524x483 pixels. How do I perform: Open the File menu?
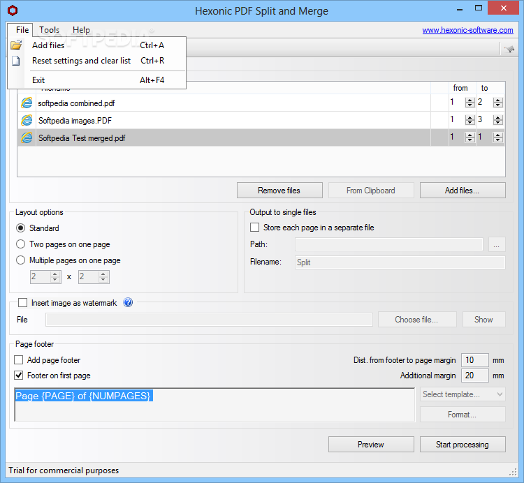22,30
